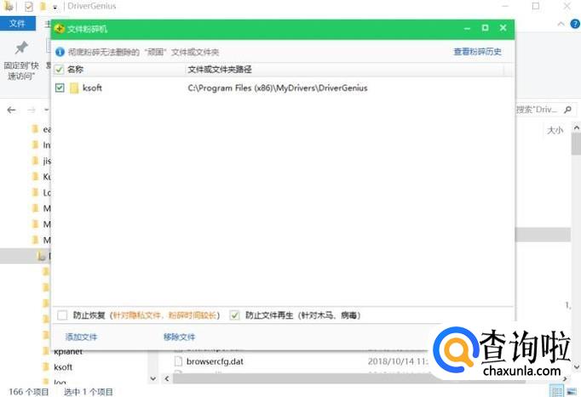Click 移除文件 link
This screenshot has width=581, height=397.
click(x=180, y=337)
